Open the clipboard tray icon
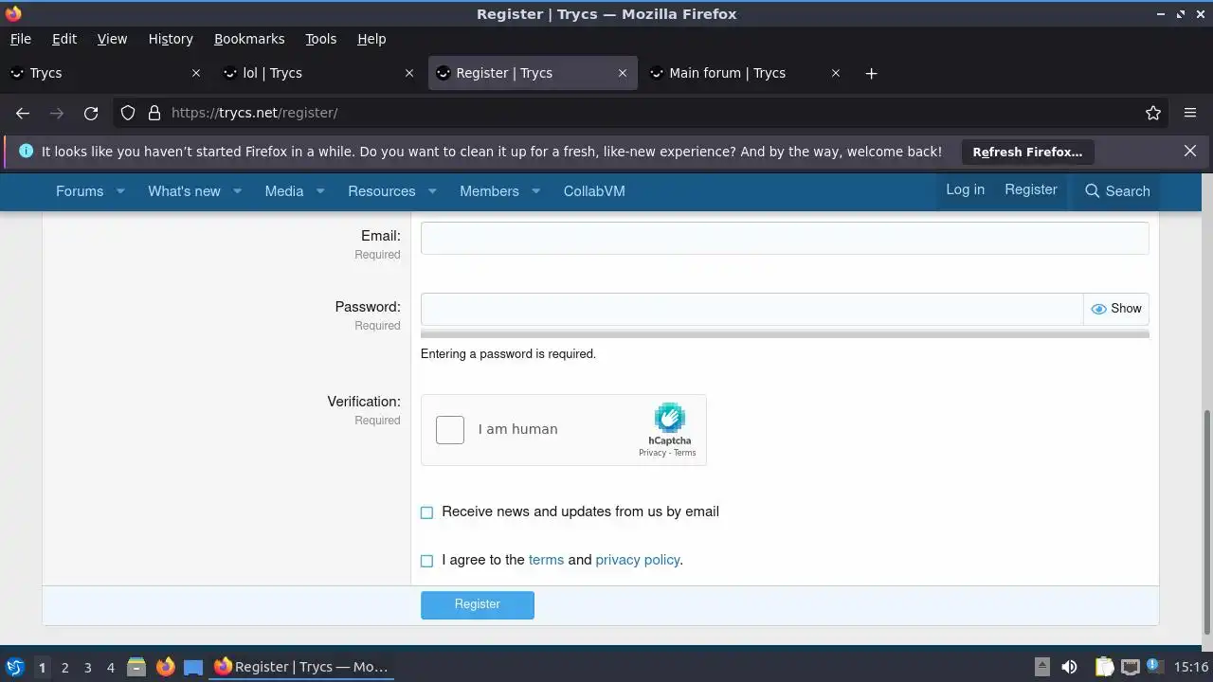This screenshot has width=1213, height=682. (1104, 667)
